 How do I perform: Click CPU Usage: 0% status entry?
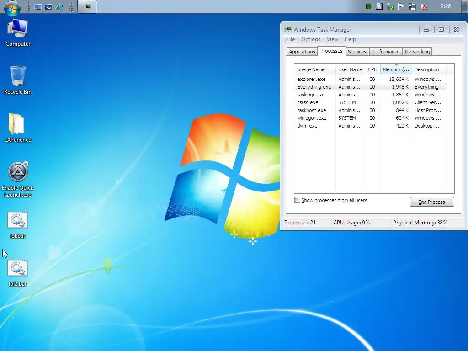point(351,223)
